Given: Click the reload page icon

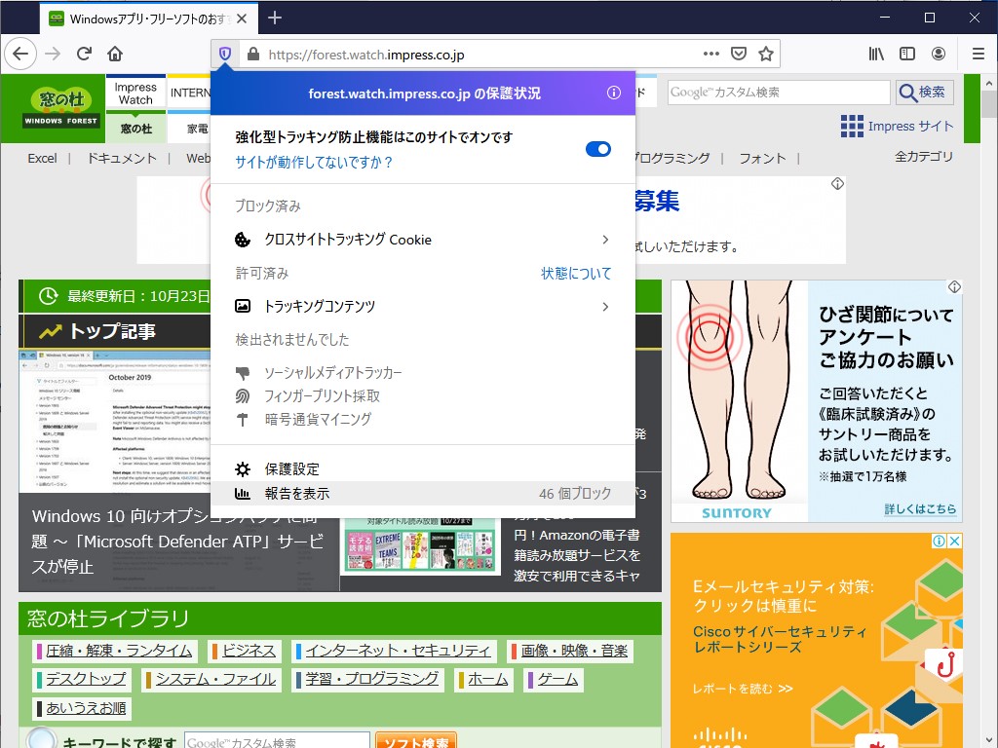Looking at the screenshot, I should click(84, 54).
